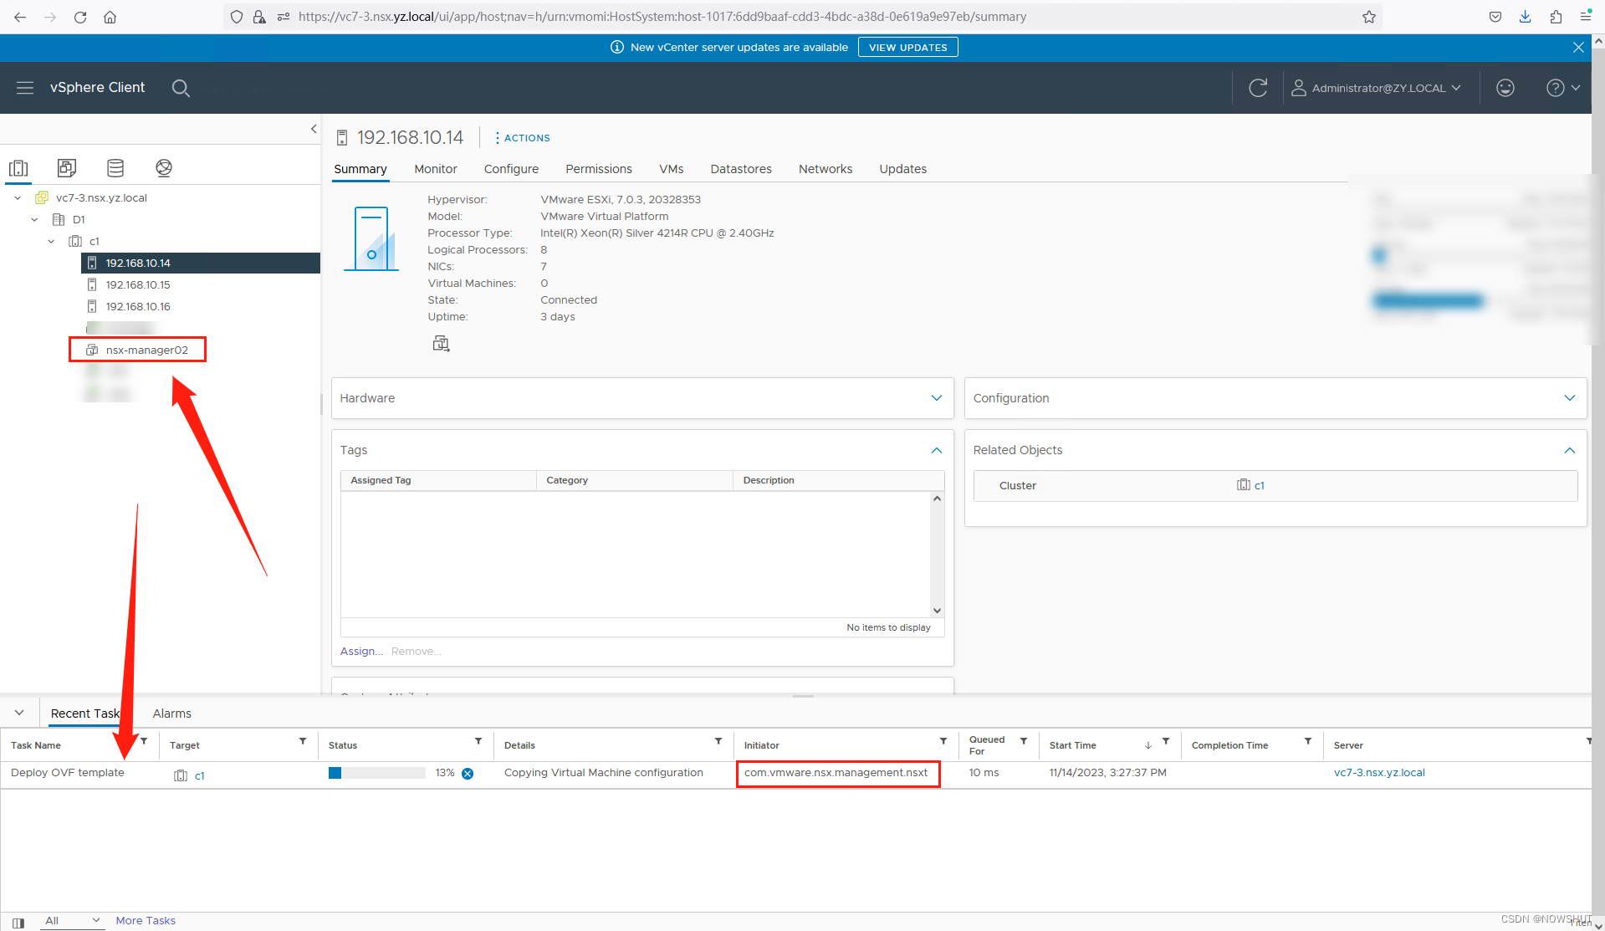Select vc7-3.nsx.yz.local vCenter node
This screenshot has height=931, width=1605.
pyautogui.click(x=101, y=198)
